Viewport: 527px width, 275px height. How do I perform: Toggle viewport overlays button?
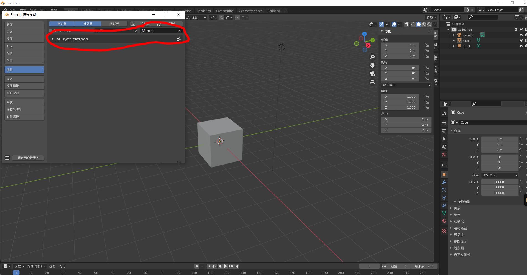coord(394,24)
